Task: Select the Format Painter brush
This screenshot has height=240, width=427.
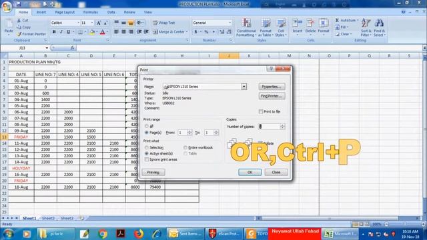Action: (x=19, y=34)
